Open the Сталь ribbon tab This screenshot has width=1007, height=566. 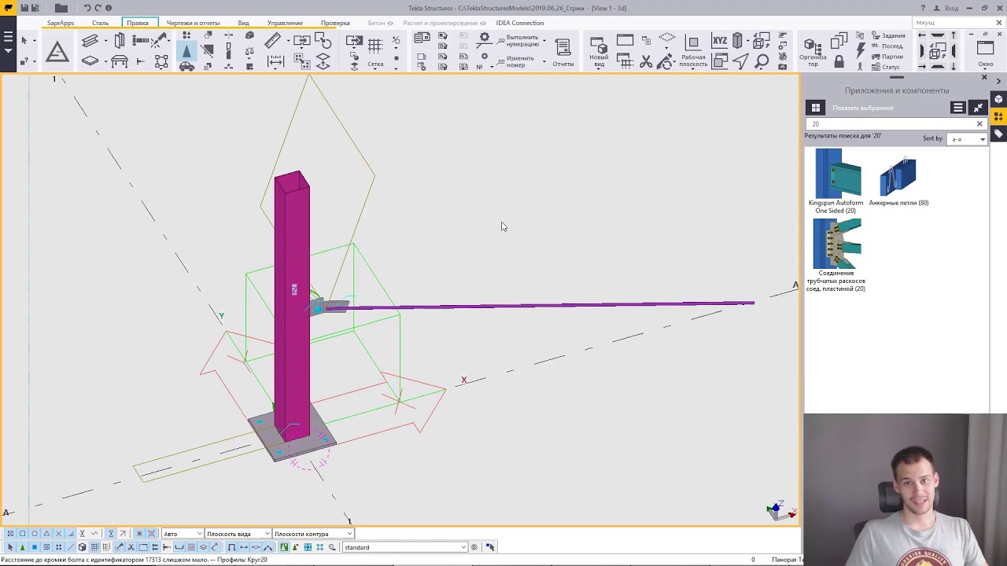[100, 23]
